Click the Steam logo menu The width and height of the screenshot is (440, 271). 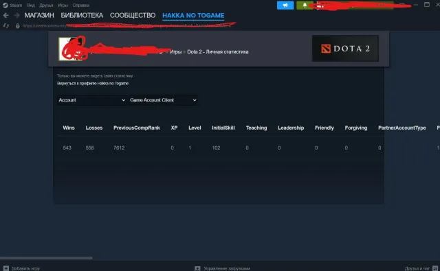pos(5,5)
